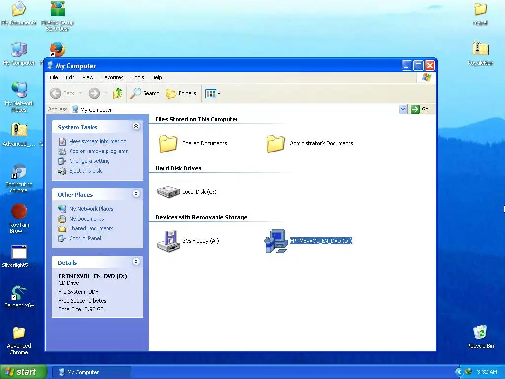Viewport: 505px width, 379px height.
Task: Expand the Address bar dropdown
Action: 403,109
